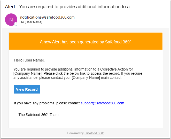Click the orange alert banner heading
This screenshot has width=171, height=139.
tap(85, 41)
